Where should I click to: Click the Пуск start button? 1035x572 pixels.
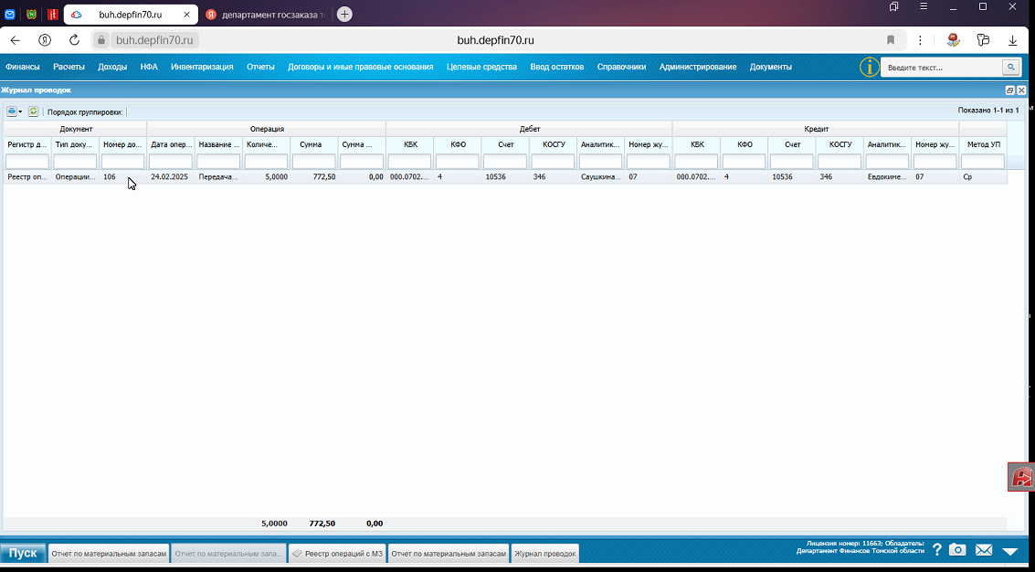23,553
